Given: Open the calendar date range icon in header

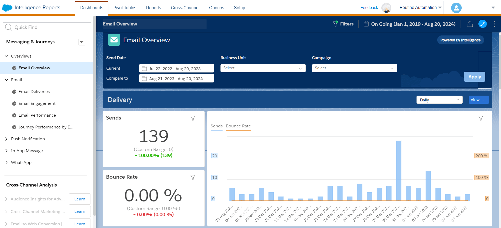Looking at the screenshot, I should pos(366,24).
